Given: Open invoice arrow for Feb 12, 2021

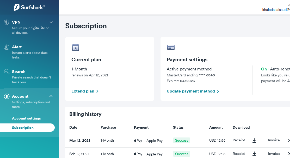Looking at the screenshot, I should (x=289, y=154).
